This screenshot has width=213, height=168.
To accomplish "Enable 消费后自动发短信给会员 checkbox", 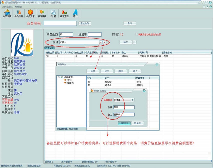I will [x=137, y=34].
